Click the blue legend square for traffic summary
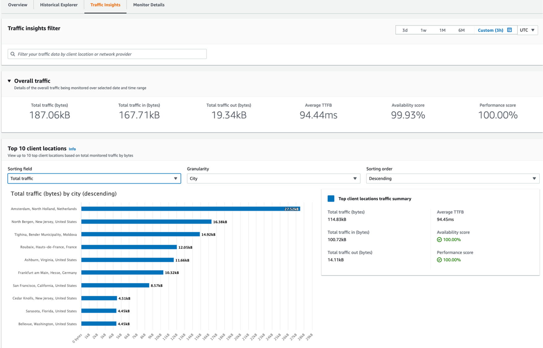The width and height of the screenshot is (543, 348). pyautogui.click(x=331, y=199)
